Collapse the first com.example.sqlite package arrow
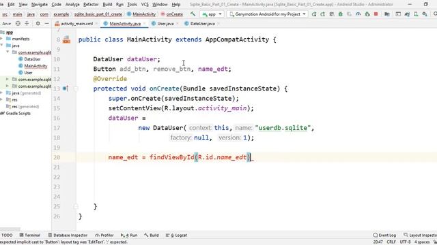 [8, 52]
